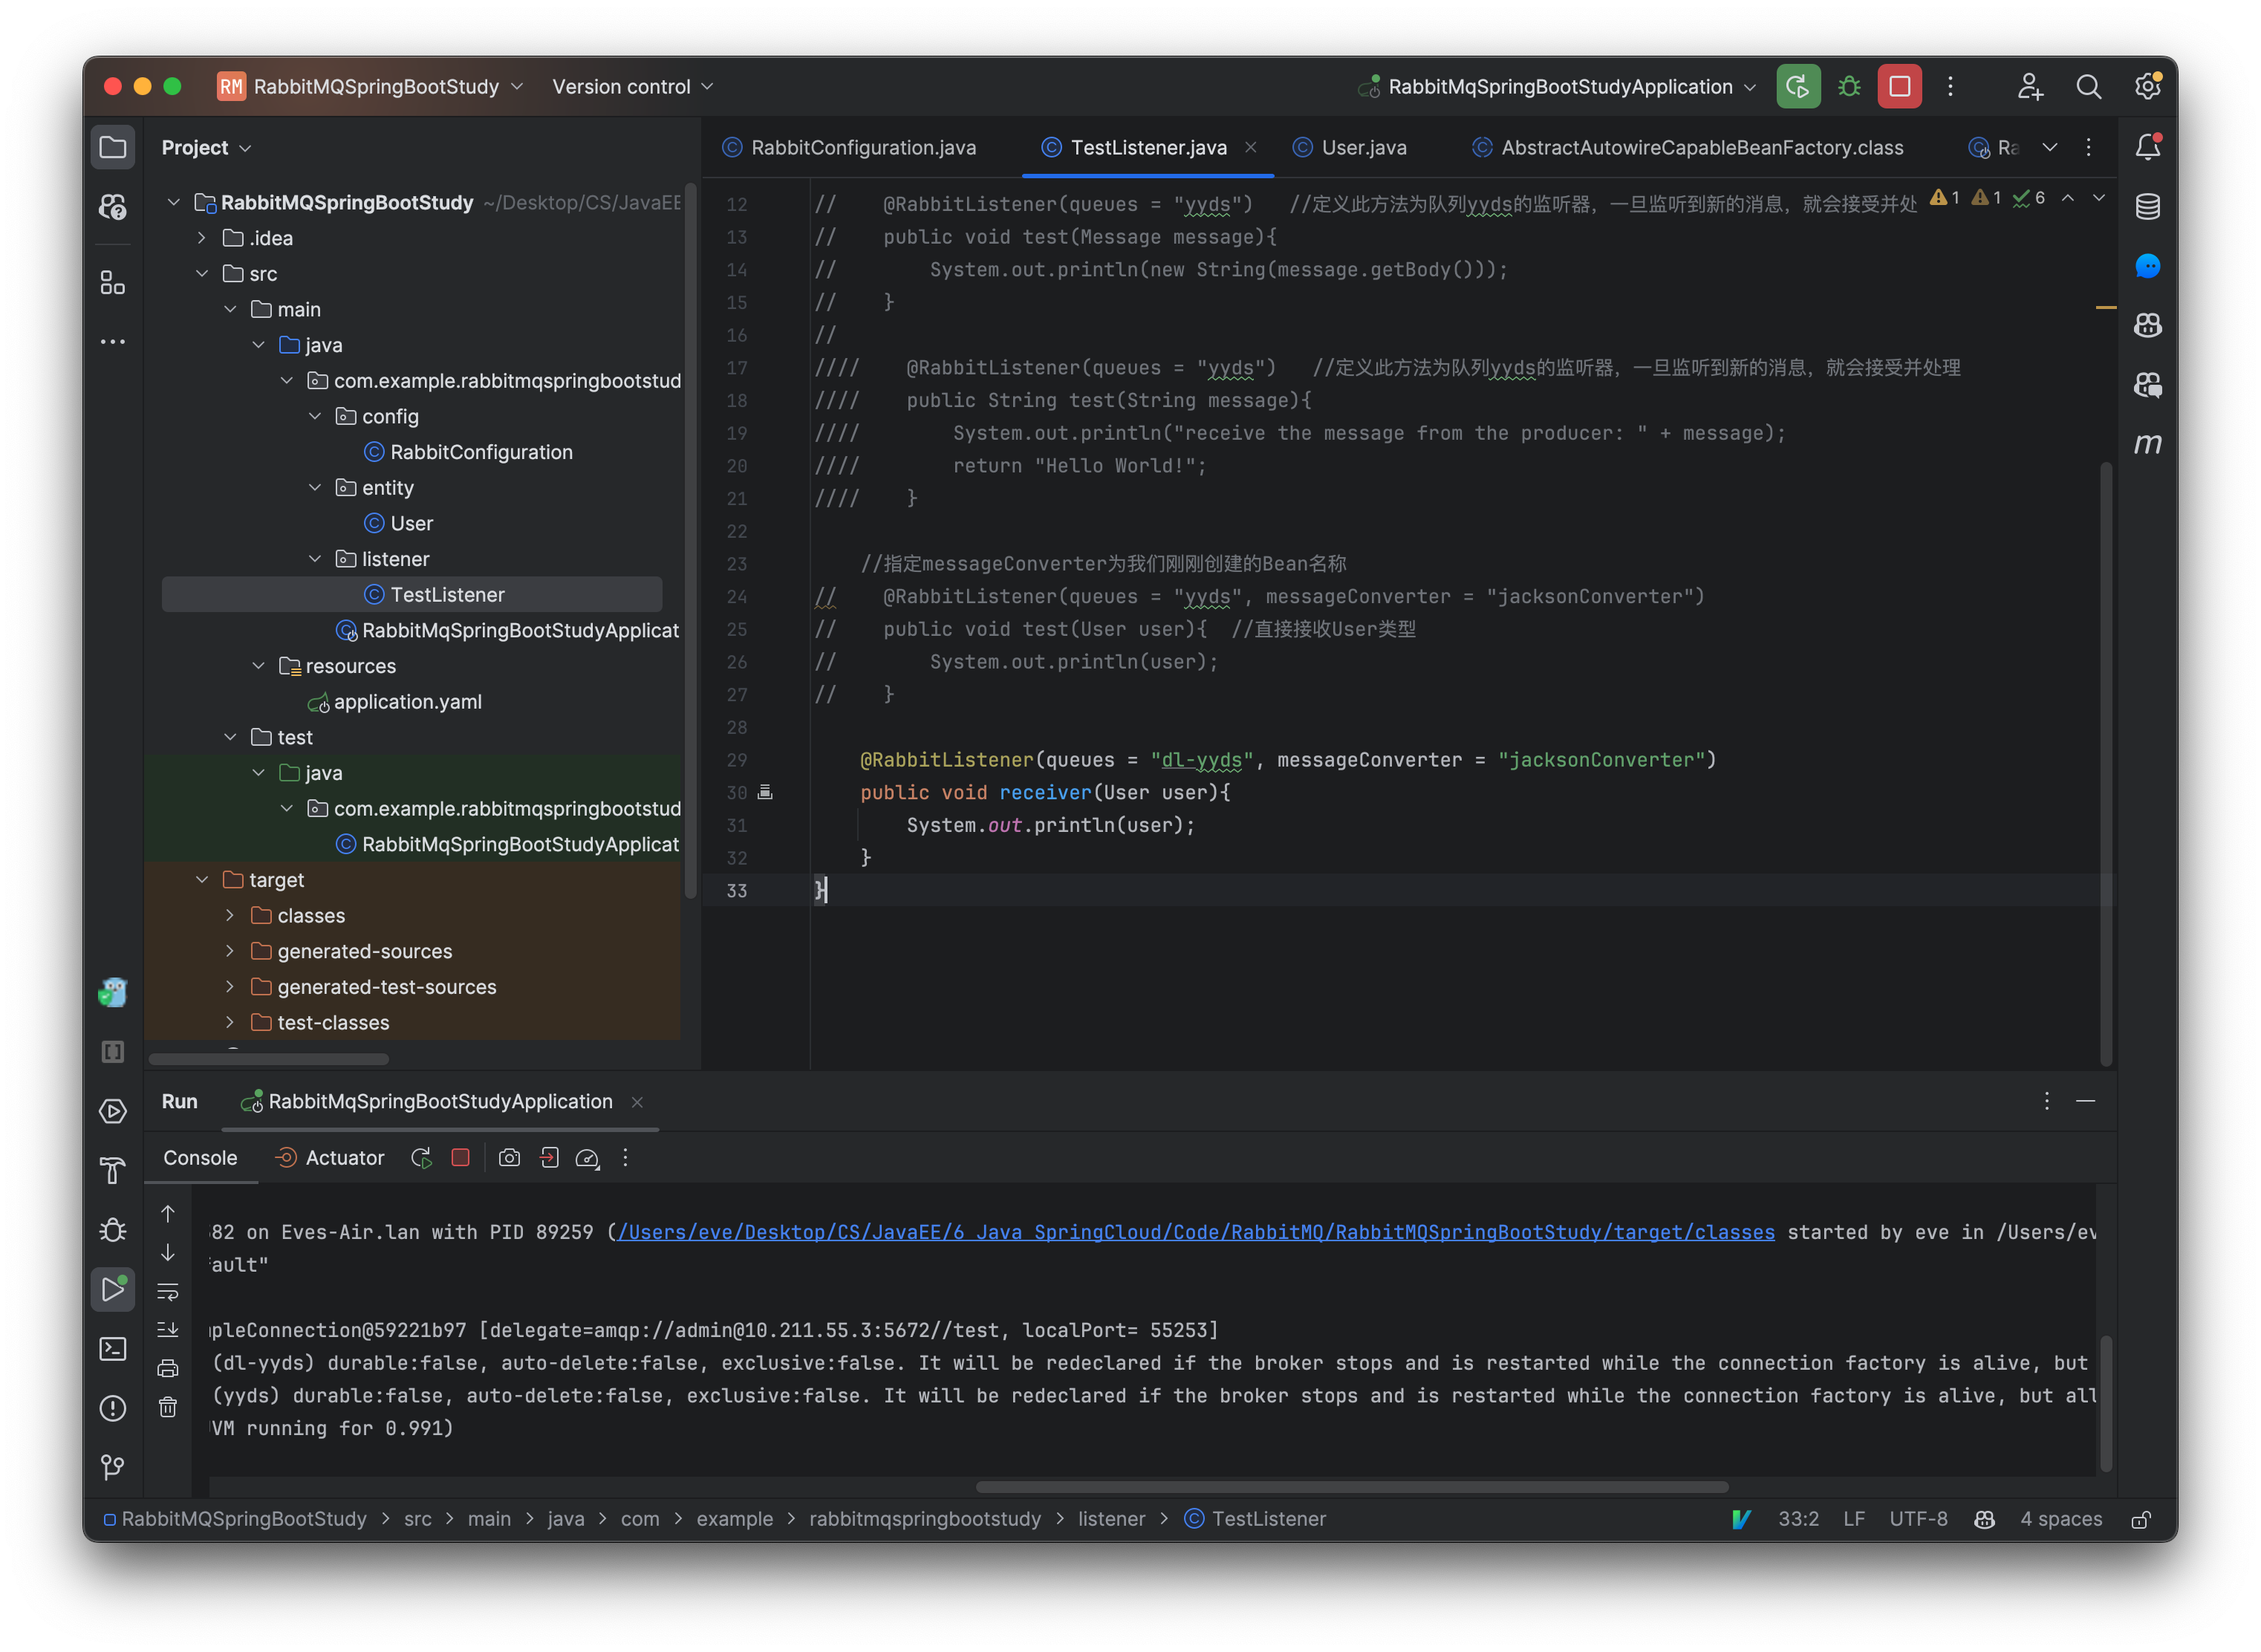This screenshot has height=1652, width=2261.
Task: Toggle scroll-to-end in the console gutter
Action: [x=168, y=1329]
